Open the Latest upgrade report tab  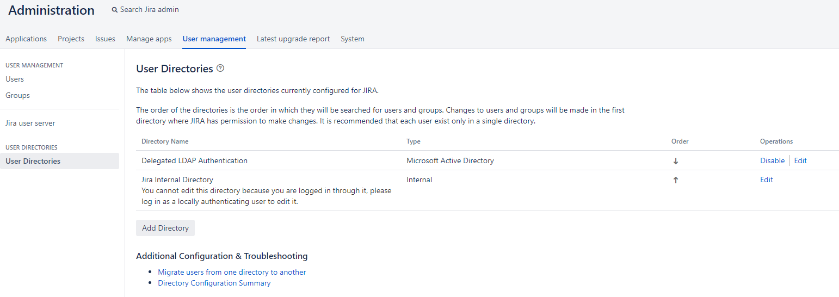tap(293, 39)
